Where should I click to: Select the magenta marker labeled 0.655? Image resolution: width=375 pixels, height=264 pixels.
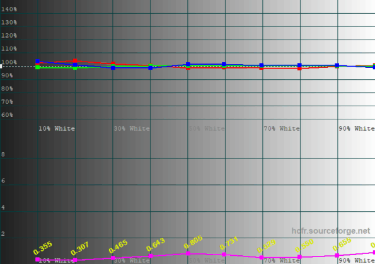(337, 255)
